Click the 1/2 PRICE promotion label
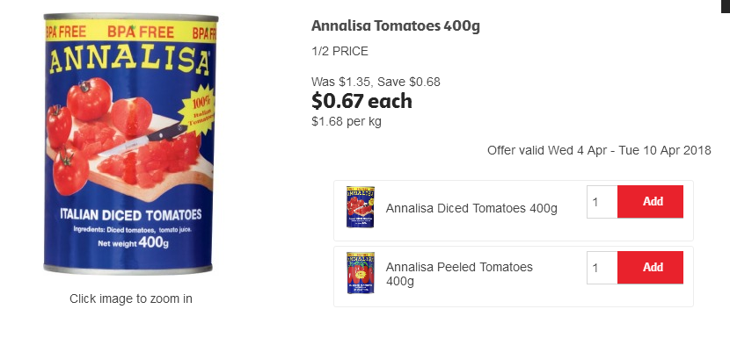Screen dimensions: 730x338 pyautogui.click(x=339, y=51)
